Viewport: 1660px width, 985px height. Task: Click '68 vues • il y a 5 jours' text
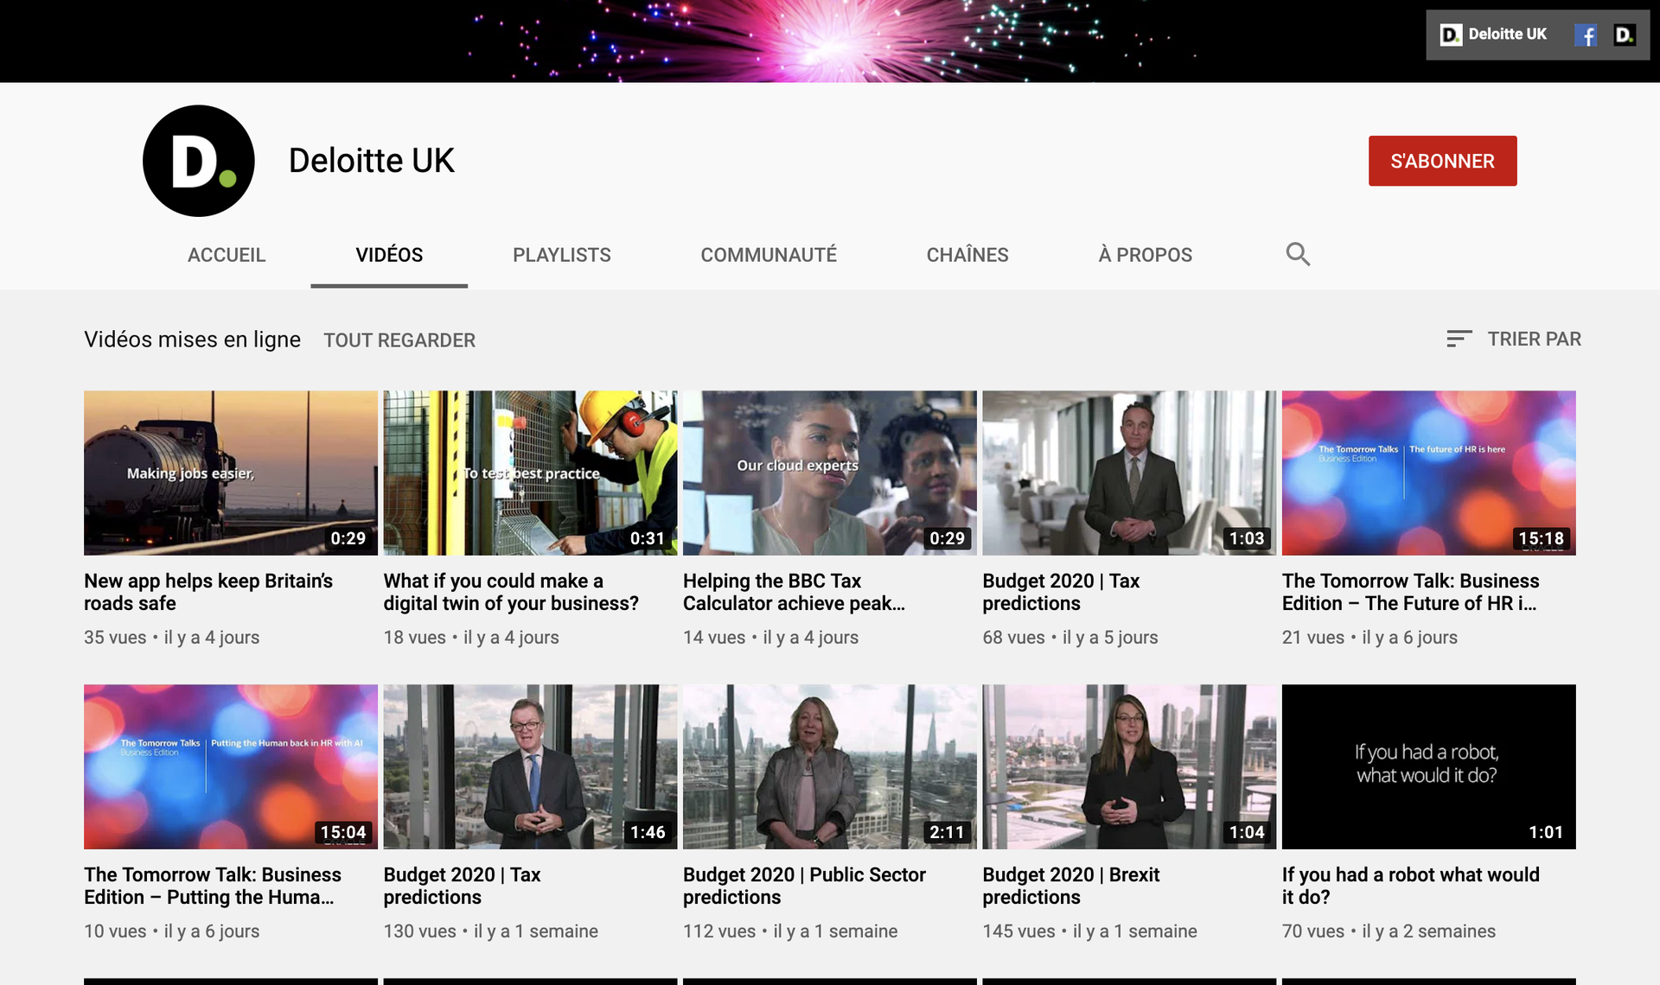(1069, 638)
